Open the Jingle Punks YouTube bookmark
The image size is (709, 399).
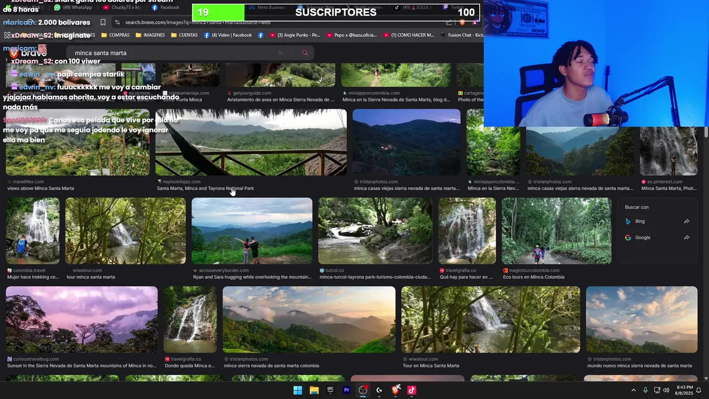pyautogui.click(x=295, y=35)
